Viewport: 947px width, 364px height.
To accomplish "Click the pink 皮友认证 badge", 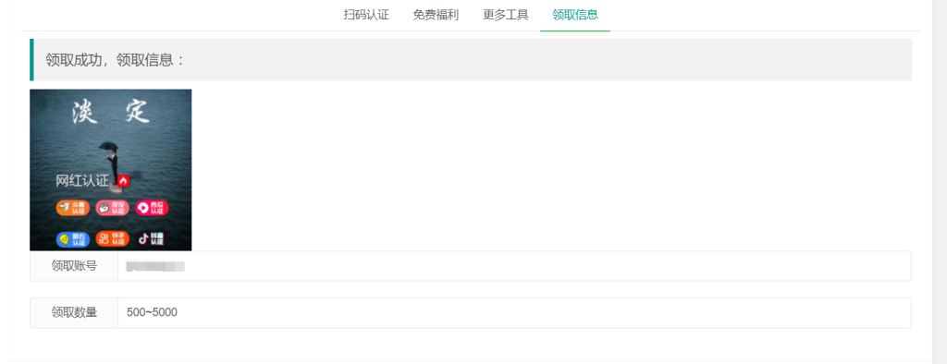I will tap(112, 208).
